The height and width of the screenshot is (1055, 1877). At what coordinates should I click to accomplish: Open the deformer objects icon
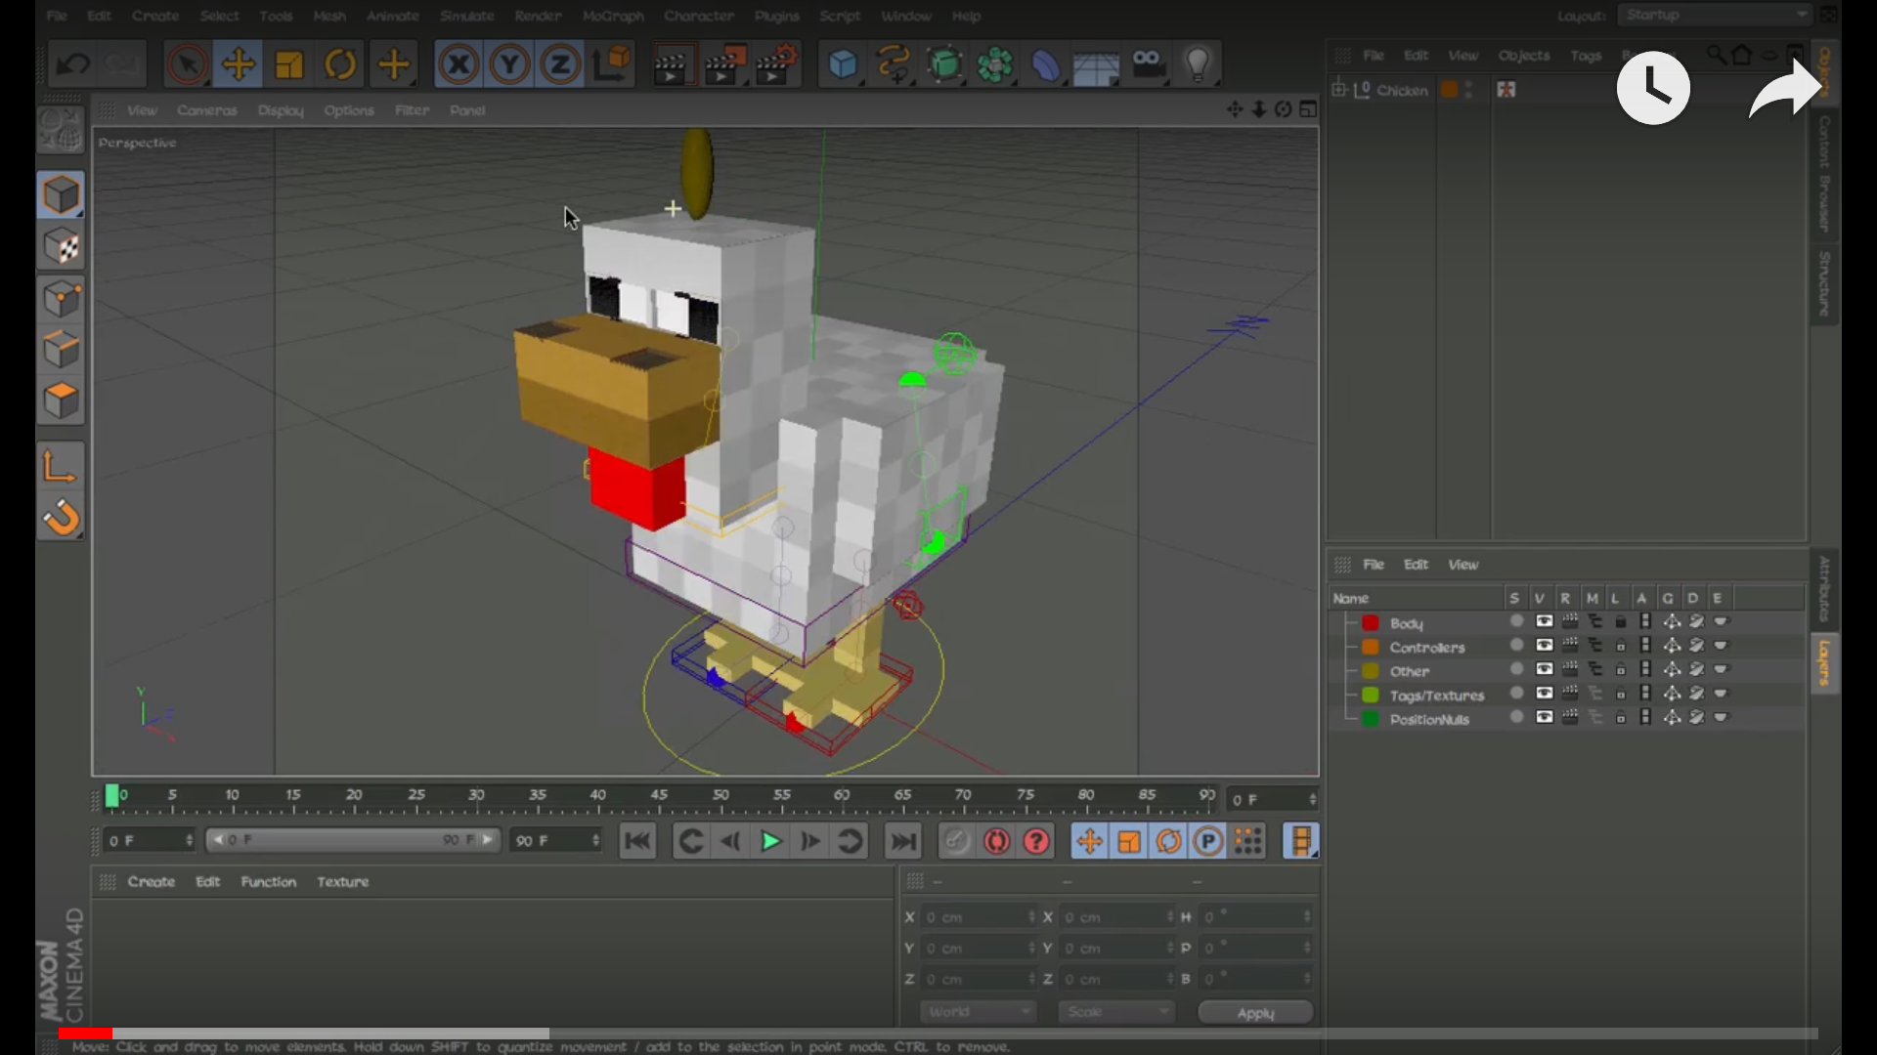[1045, 65]
